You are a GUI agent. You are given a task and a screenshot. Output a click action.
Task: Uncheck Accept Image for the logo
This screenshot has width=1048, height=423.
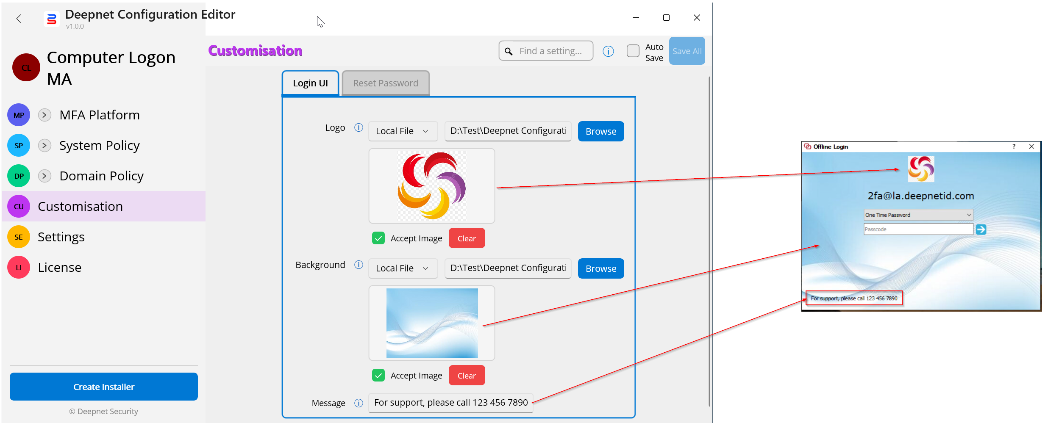click(378, 238)
